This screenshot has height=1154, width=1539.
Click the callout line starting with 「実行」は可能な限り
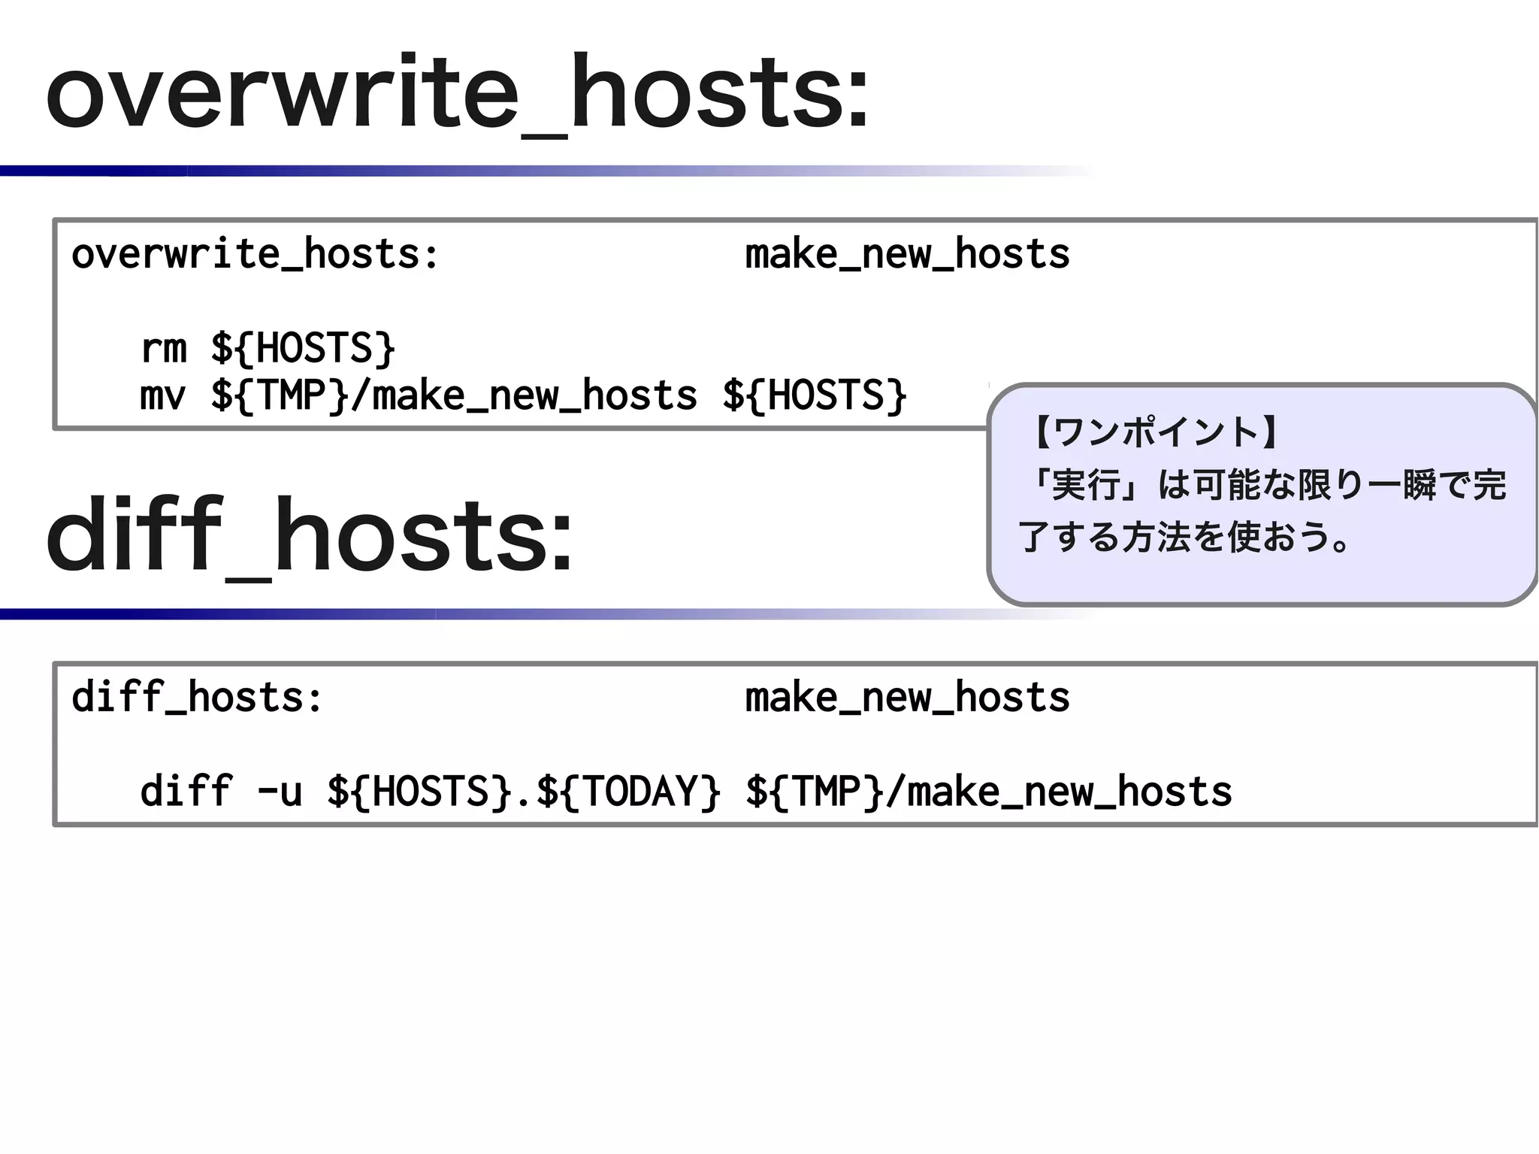click(x=1266, y=485)
